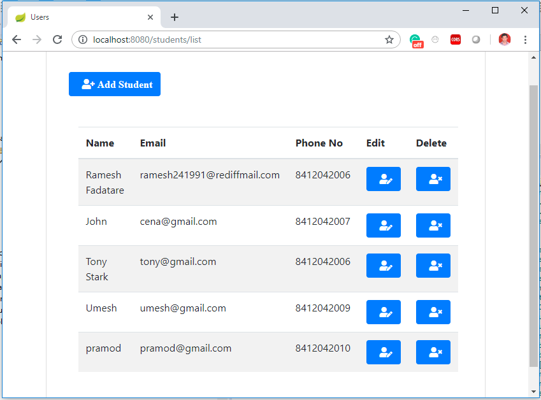The width and height of the screenshot is (541, 400).
Task: Delete John's student record
Action: tap(433, 225)
